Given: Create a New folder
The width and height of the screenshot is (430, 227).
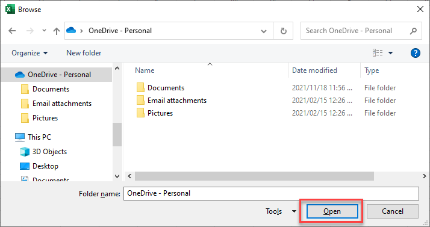Looking at the screenshot, I should pyautogui.click(x=84, y=53).
